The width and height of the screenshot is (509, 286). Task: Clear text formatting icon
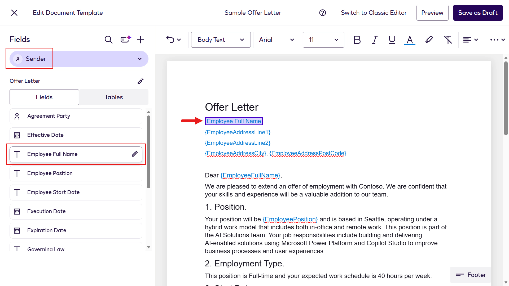point(448,40)
